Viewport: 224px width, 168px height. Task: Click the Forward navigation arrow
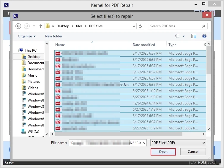tap(27, 26)
